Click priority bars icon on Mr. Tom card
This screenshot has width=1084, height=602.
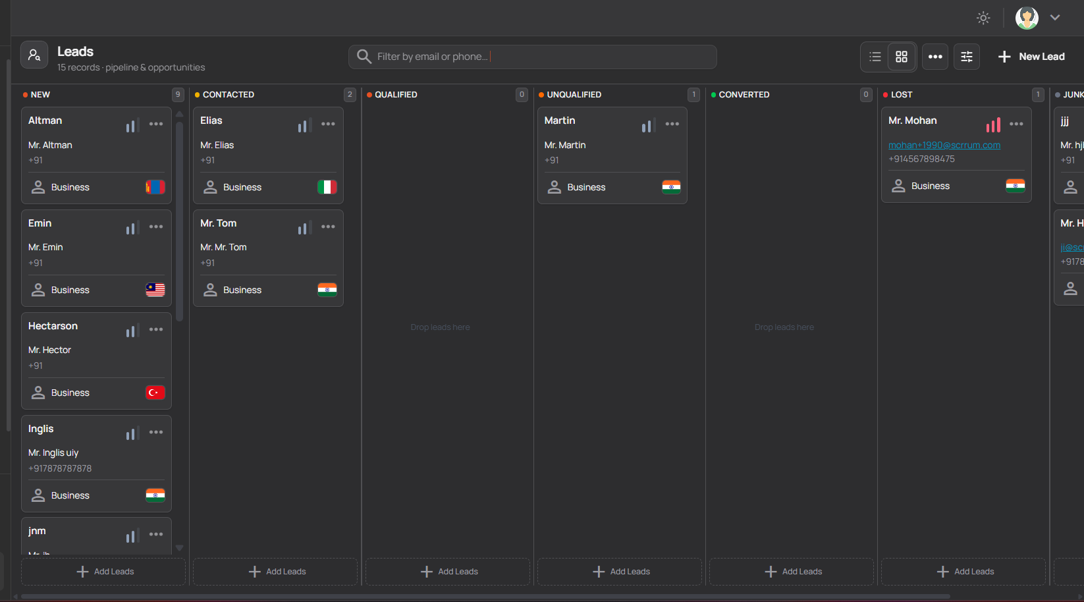(304, 228)
